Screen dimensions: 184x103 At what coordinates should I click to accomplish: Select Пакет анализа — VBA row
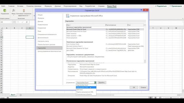[x=105, y=36]
